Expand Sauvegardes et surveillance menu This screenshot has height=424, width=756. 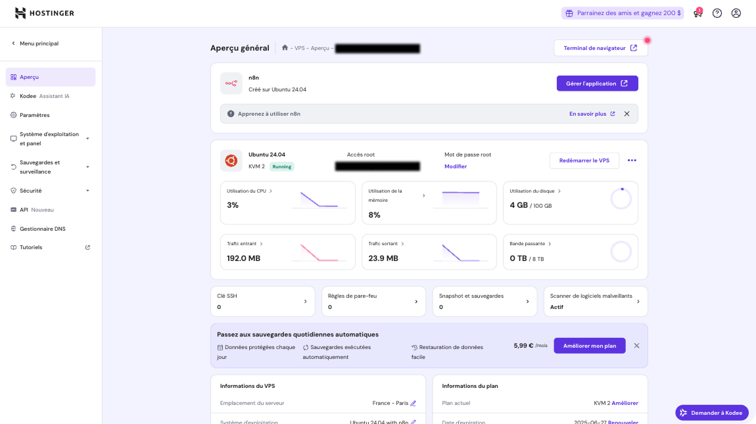tap(51, 167)
